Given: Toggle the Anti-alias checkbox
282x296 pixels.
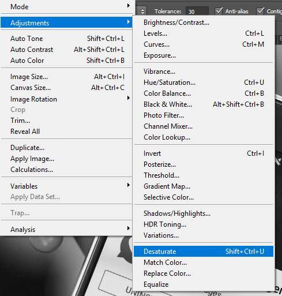Looking at the screenshot, I should pyautogui.click(x=219, y=11).
